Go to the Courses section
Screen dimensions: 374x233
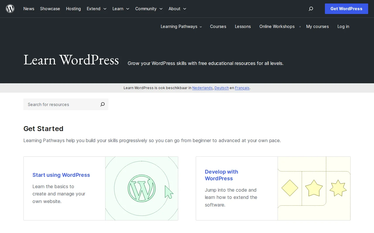click(218, 27)
